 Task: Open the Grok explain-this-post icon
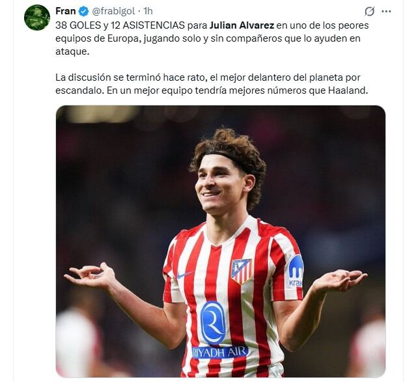(x=369, y=12)
